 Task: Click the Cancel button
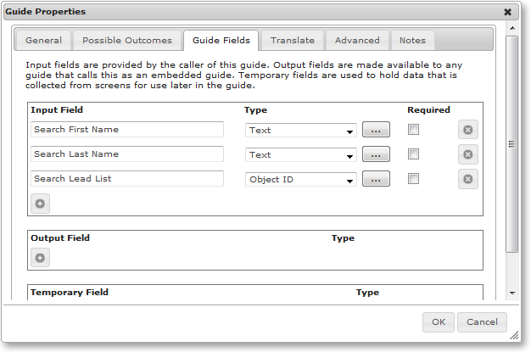[482, 322]
